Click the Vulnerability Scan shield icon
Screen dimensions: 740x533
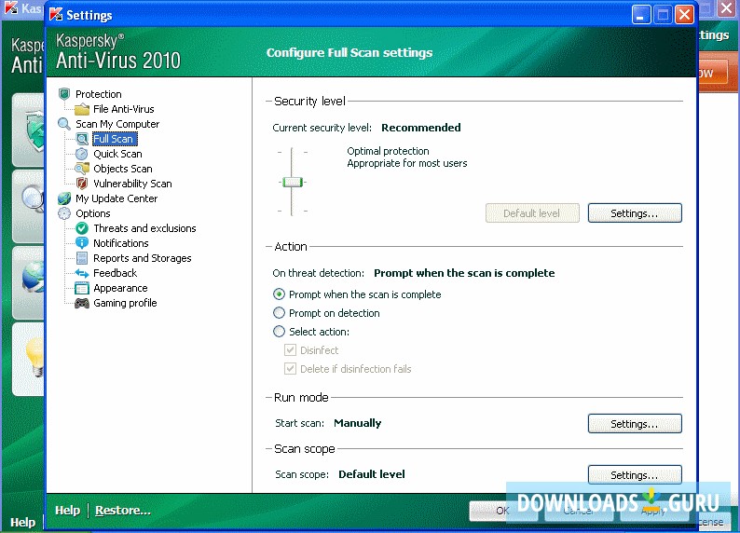coord(82,184)
